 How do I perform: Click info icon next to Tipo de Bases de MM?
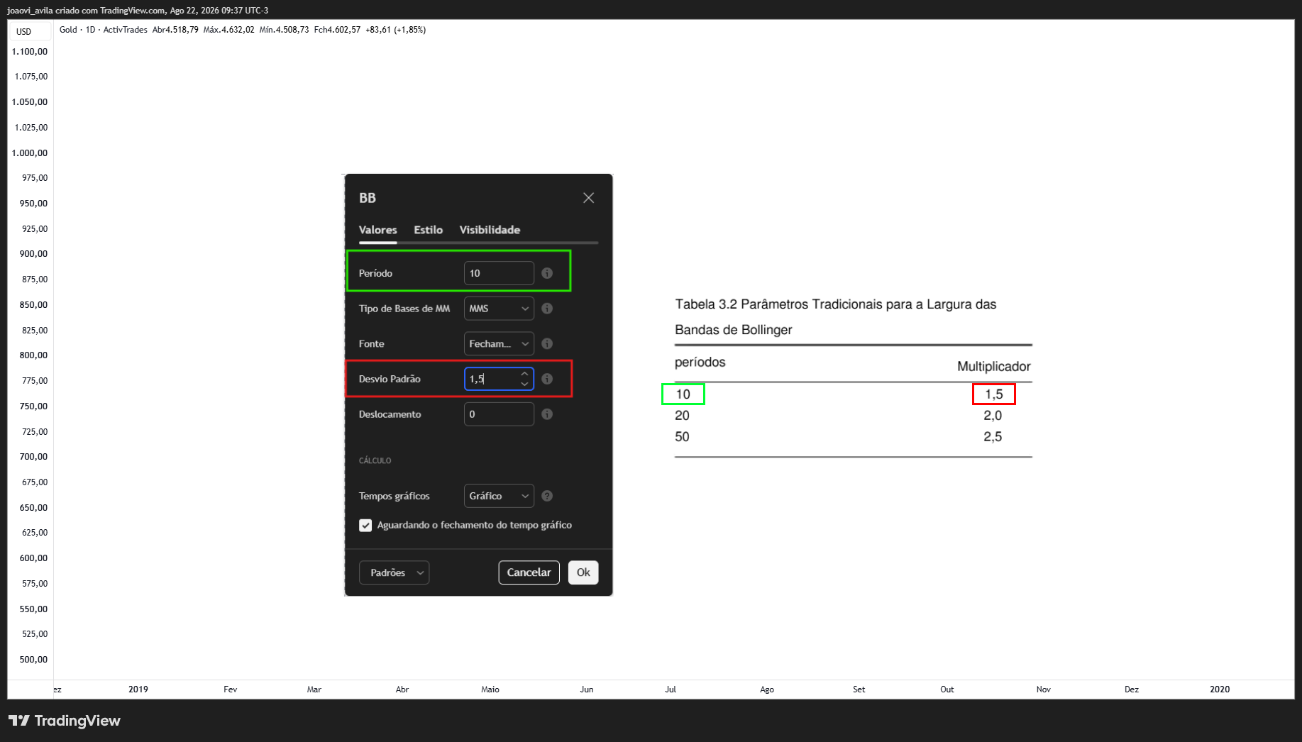[x=547, y=309]
